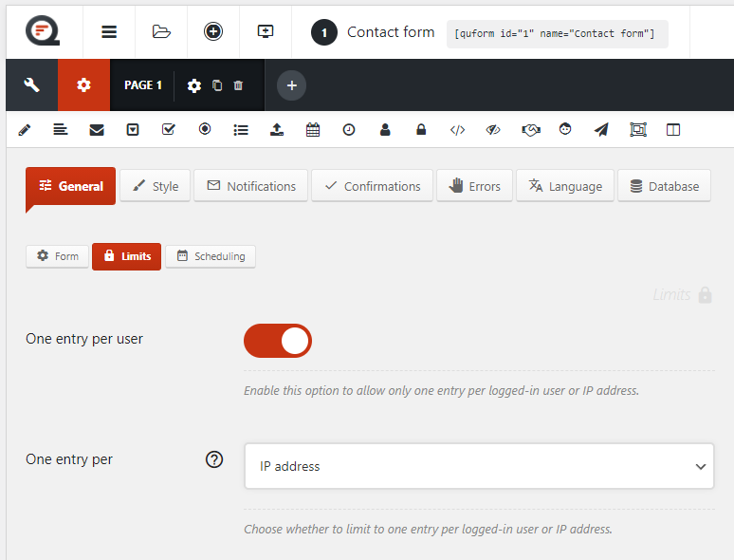Screen dimensions: 734x560
Task: Delete Page 1 with trash icon
Action: point(238,85)
